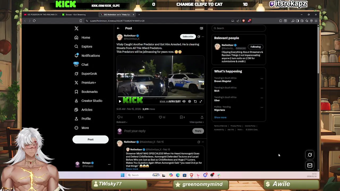The image size is (340, 191).
Task: Click the bookmark icon left of URL
Action: click(x=81, y=21)
